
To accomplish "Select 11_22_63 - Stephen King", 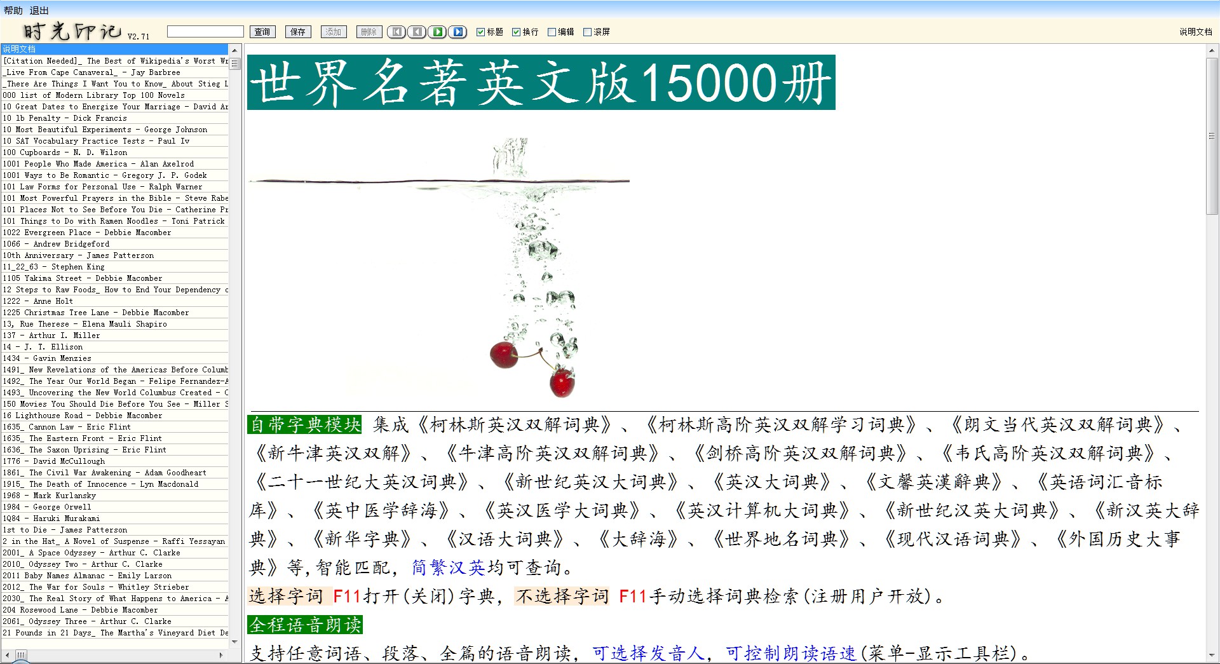I will tap(114, 267).
